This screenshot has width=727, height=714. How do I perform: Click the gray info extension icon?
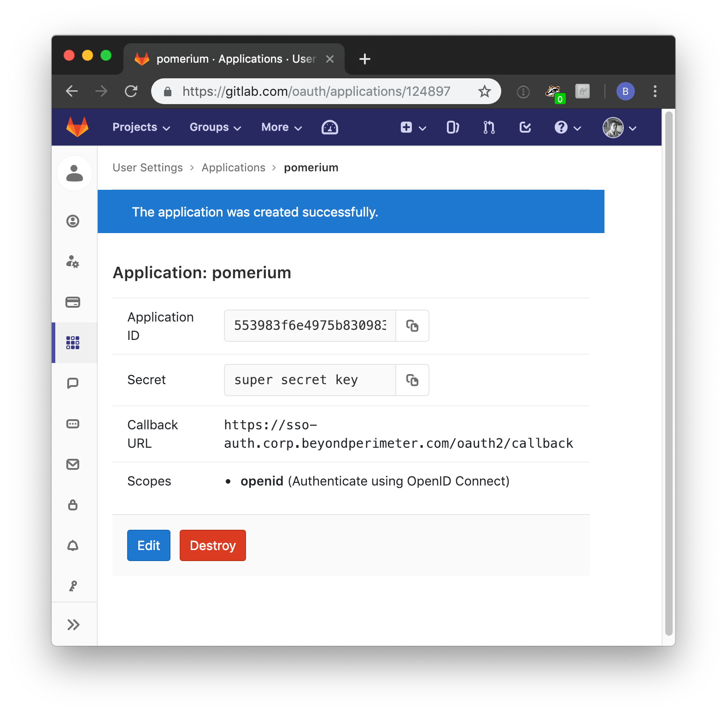[523, 92]
